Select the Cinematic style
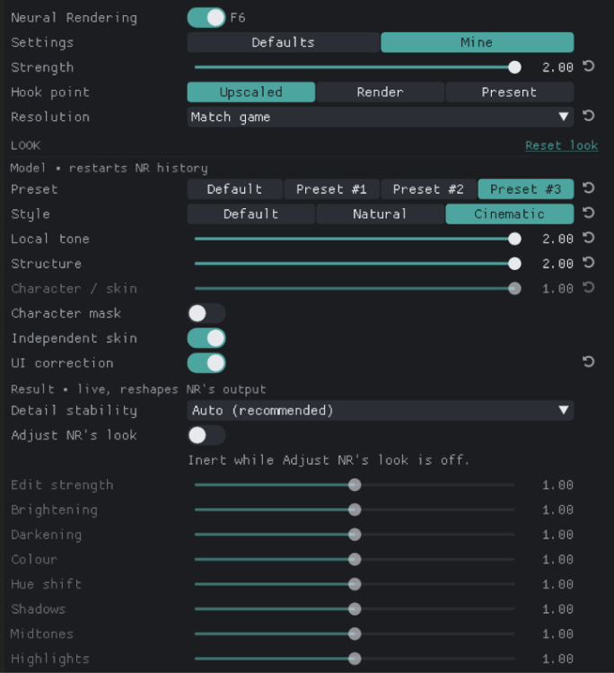Viewport: 614px width, 673px height. click(x=510, y=214)
